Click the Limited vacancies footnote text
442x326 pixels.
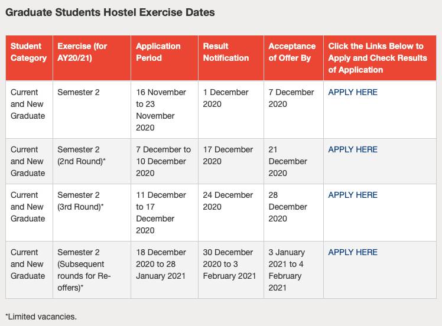(41, 317)
